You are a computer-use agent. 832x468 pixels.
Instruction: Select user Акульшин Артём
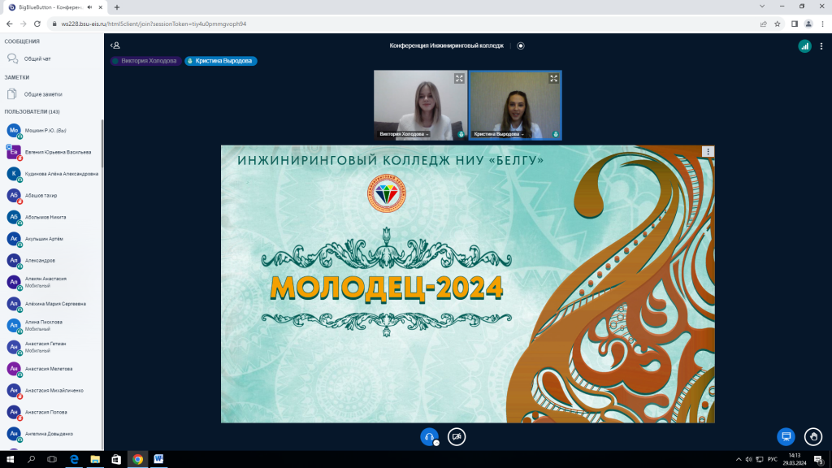[x=51, y=239]
